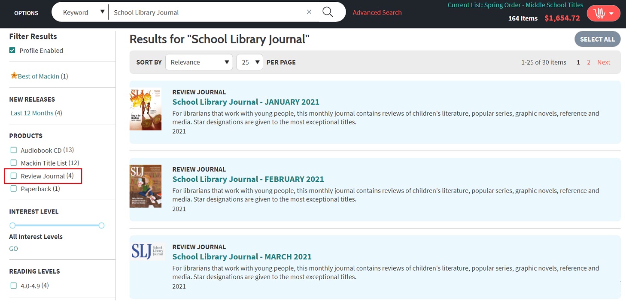Open the red shopping cart button

(x=603, y=13)
